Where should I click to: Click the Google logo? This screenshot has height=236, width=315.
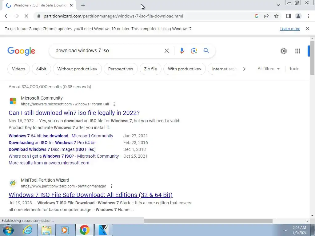21,51
